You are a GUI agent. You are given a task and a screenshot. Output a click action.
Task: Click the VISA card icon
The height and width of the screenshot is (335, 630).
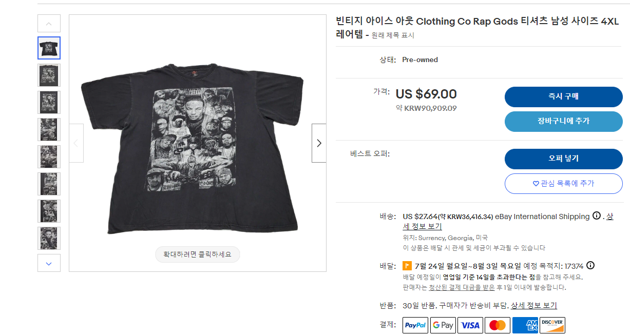(x=470, y=325)
